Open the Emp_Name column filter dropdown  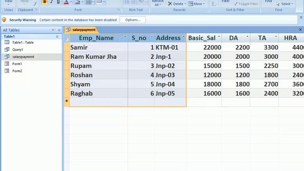125,36
